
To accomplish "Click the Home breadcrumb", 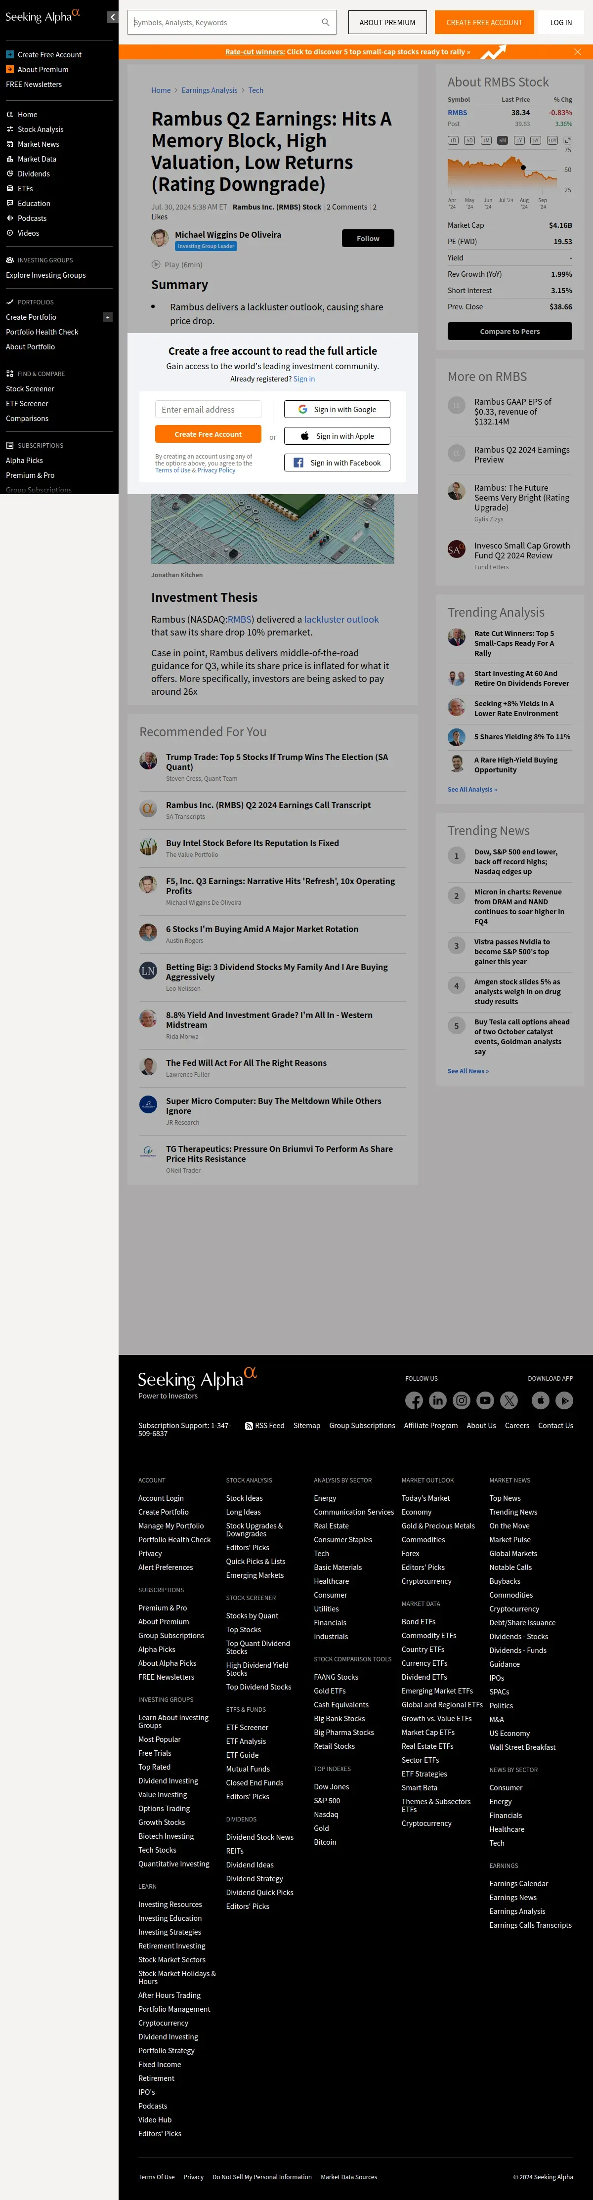I will point(161,89).
